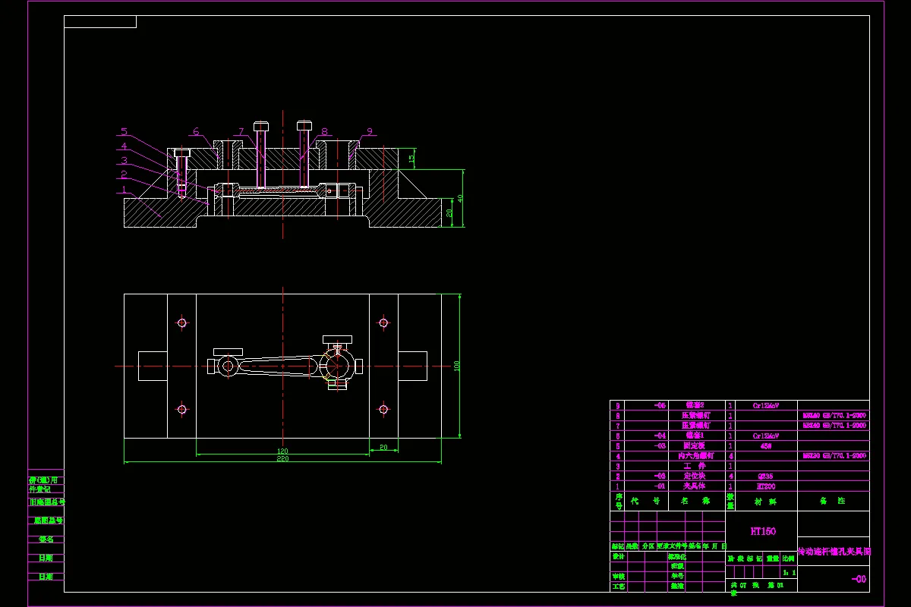Click leader callout number 5 in the section view
The image size is (911, 607).
[x=123, y=131]
